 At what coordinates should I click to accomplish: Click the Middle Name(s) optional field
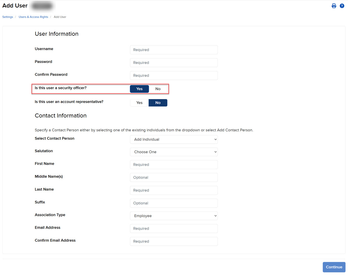[x=173, y=177]
